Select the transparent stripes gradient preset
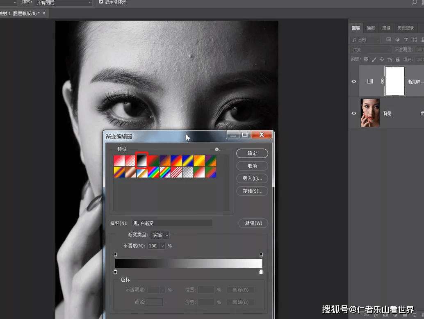Screen dimensions: 424x319 pyautogui.click(x=176, y=172)
